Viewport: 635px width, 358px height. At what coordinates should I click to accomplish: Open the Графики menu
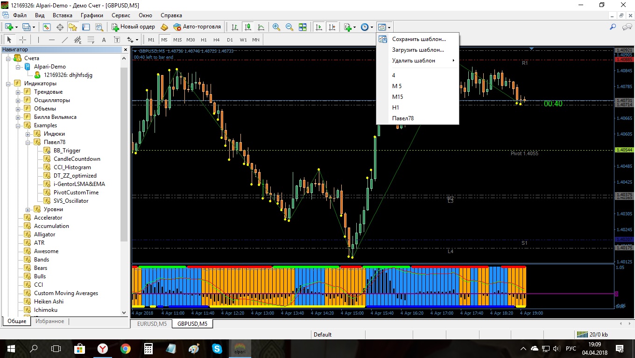click(x=92, y=15)
